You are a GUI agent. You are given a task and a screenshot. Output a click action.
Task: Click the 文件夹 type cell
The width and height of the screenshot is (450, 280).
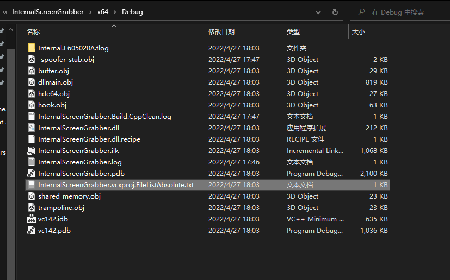point(297,48)
